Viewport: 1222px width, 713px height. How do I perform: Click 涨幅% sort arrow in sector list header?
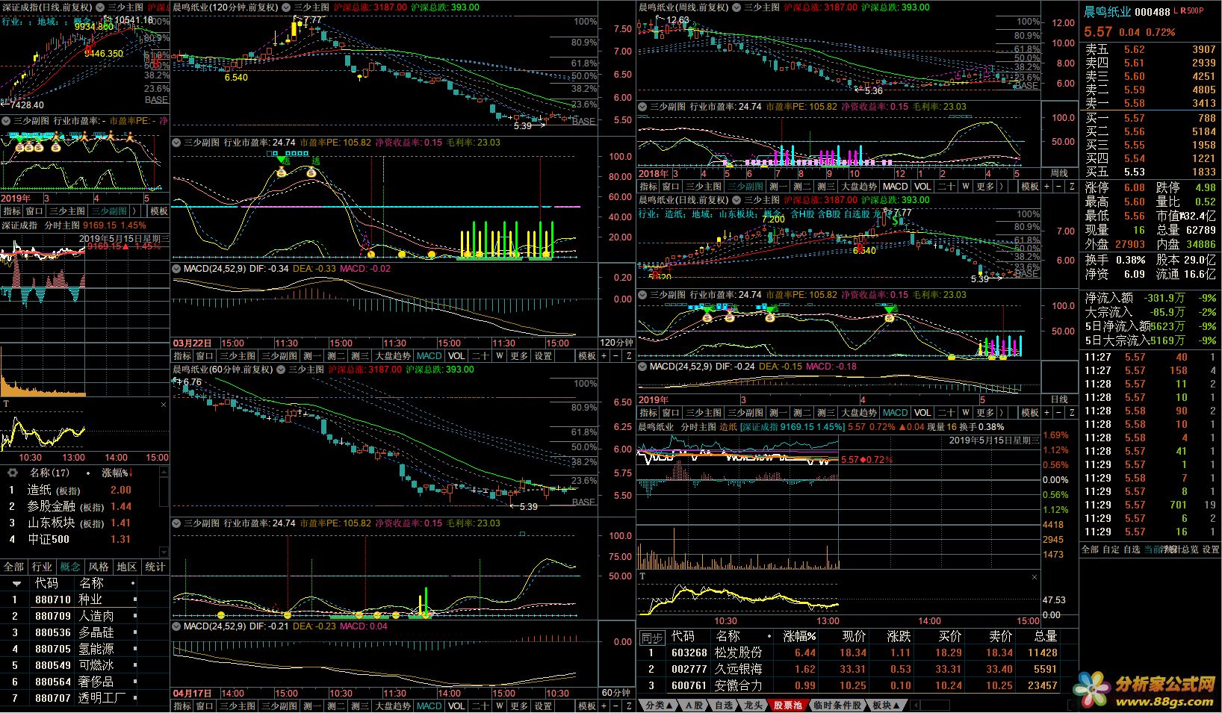pyautogui.click(x=131, y=473)
